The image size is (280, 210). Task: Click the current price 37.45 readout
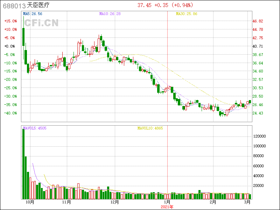pyautogui.click(x=144, y=5)
